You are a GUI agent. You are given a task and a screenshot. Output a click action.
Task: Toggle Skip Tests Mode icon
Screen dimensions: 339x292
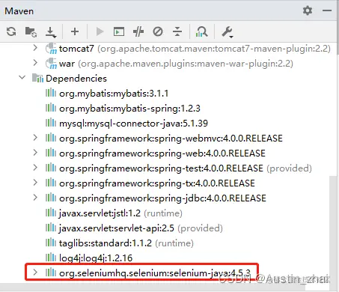(x=158, y=31)
